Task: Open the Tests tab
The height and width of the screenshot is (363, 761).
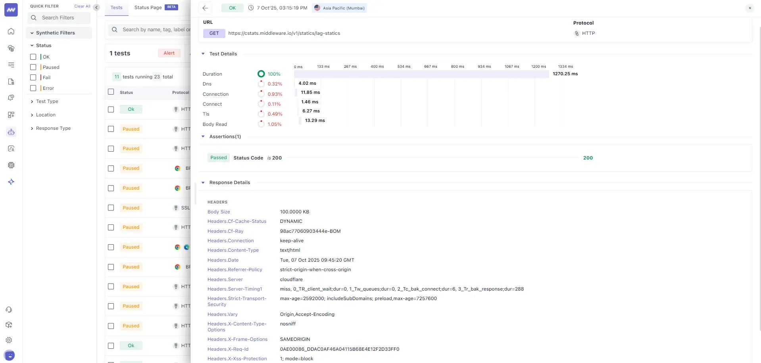Action: [116, 7]
